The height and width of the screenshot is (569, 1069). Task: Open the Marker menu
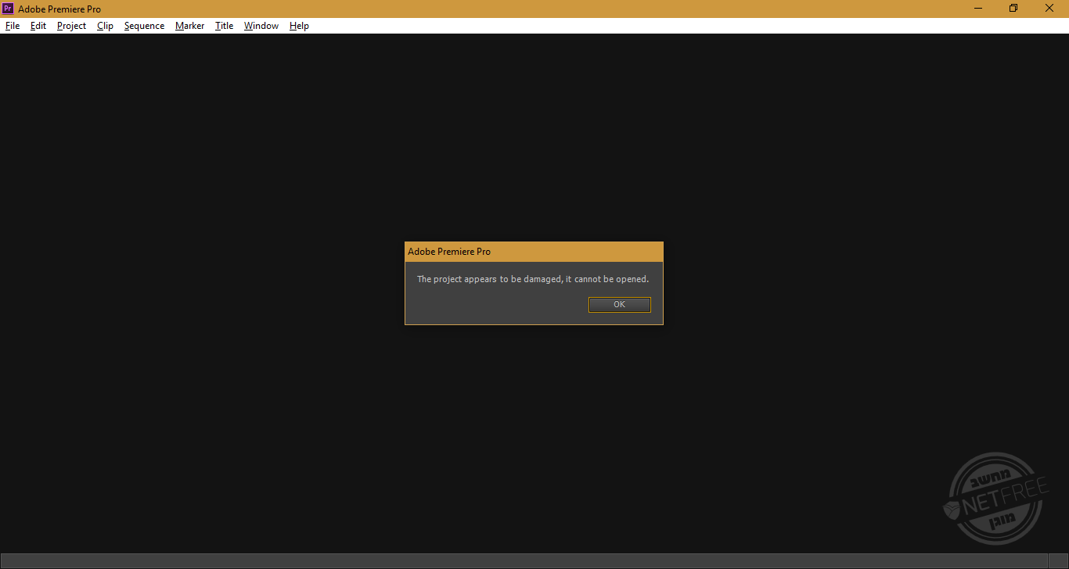189,26
